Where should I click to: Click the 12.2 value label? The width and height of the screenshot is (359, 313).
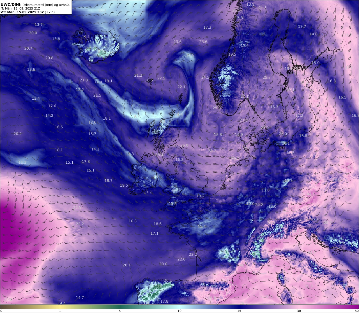[80, 90]
